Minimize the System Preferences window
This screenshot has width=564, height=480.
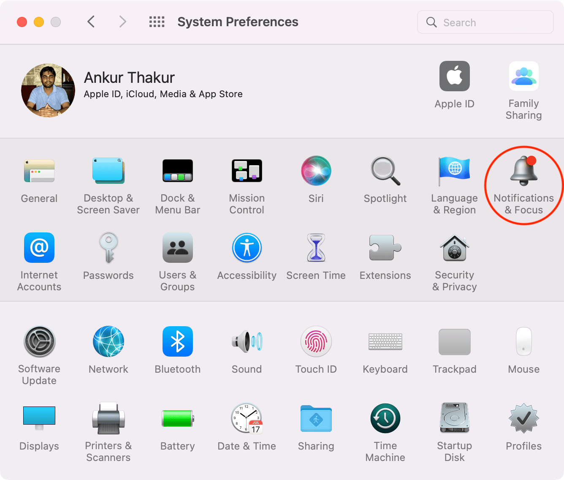point(39,22)
